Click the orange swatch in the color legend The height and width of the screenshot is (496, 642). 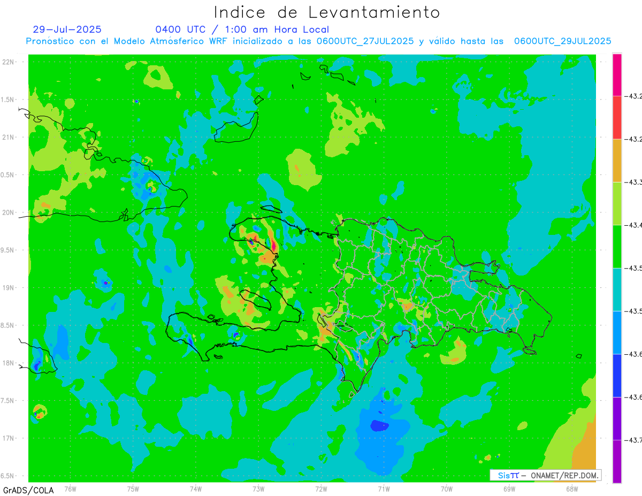(x=617, y=161)
